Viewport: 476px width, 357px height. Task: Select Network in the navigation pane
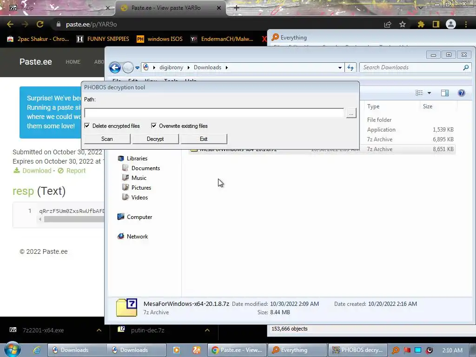137,236
